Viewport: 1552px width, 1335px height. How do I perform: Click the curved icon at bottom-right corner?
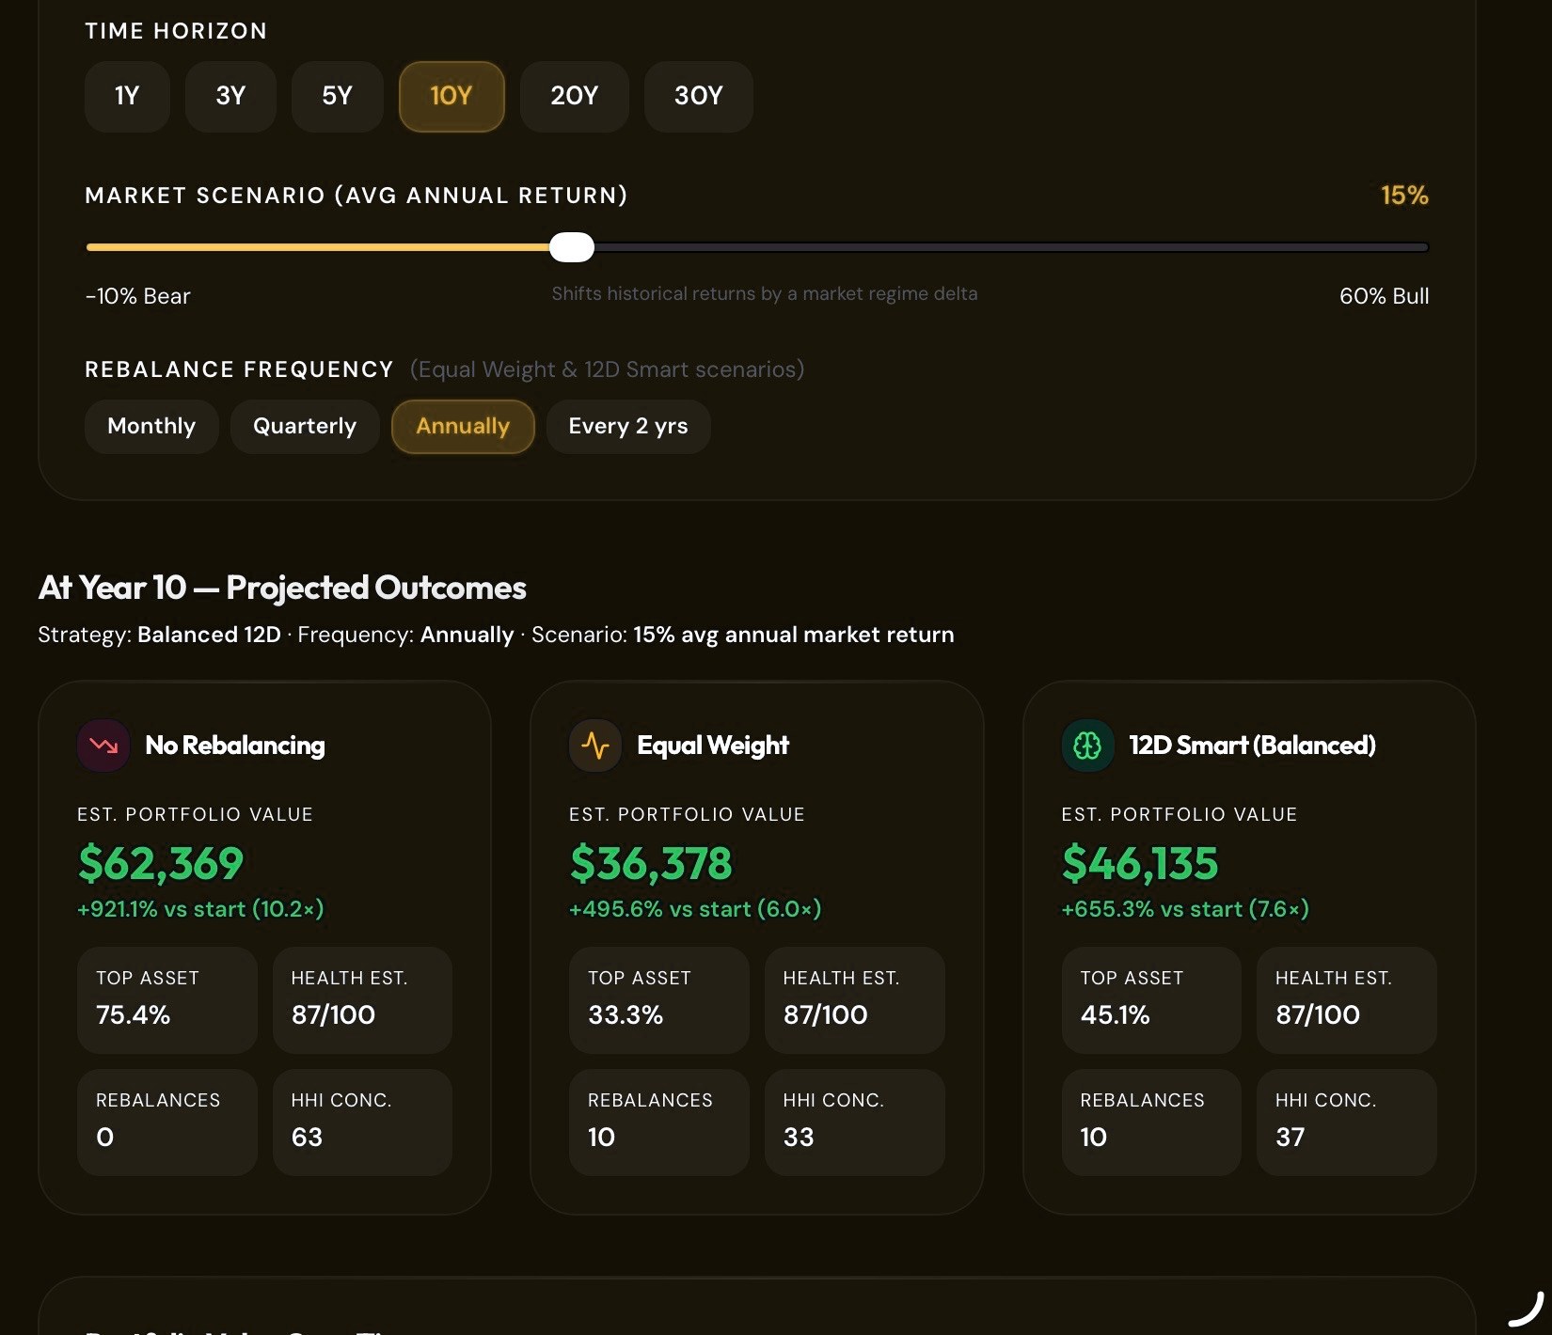(x=1528, y=1310)
